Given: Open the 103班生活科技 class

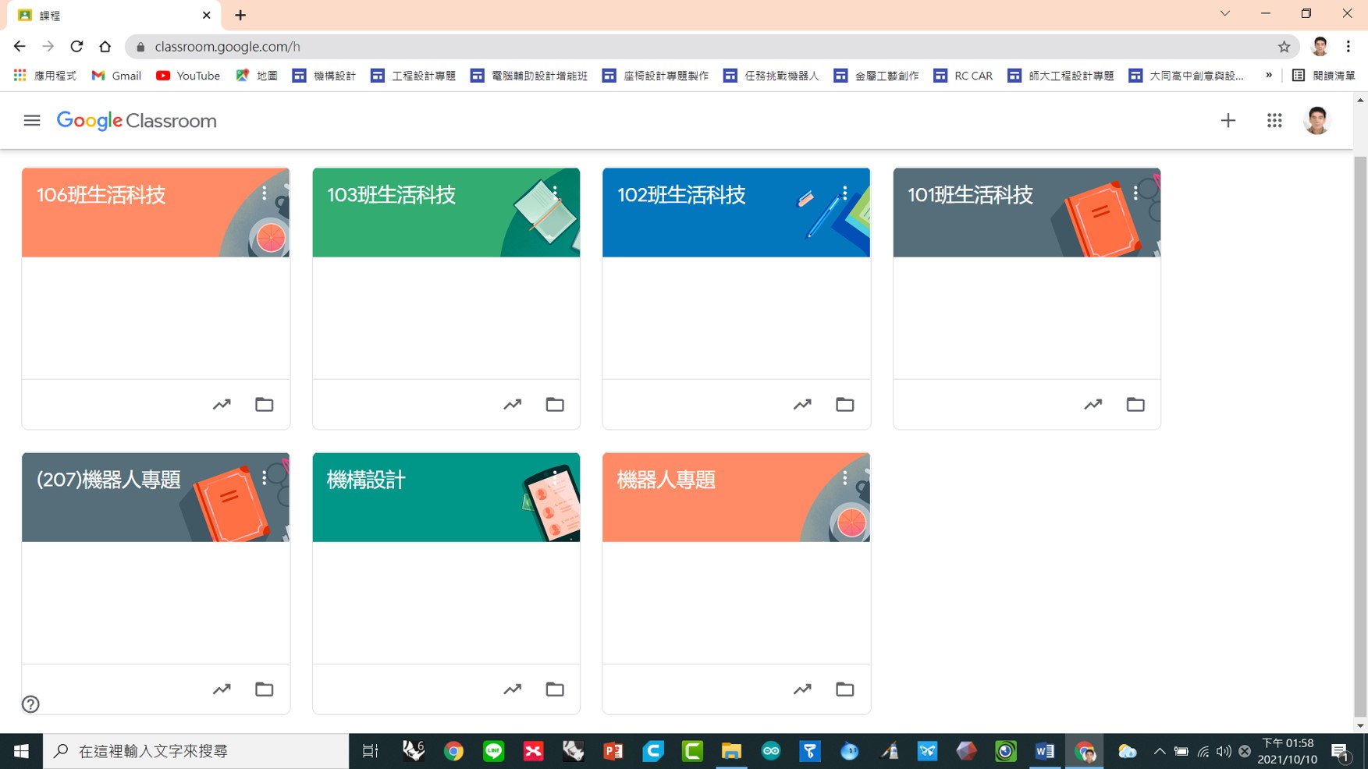Looking at the screenshot, I should pyautogui.click(x=391, y=195).
